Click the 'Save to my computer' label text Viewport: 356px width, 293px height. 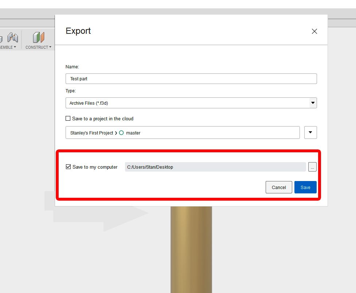(x=95, y=167)
